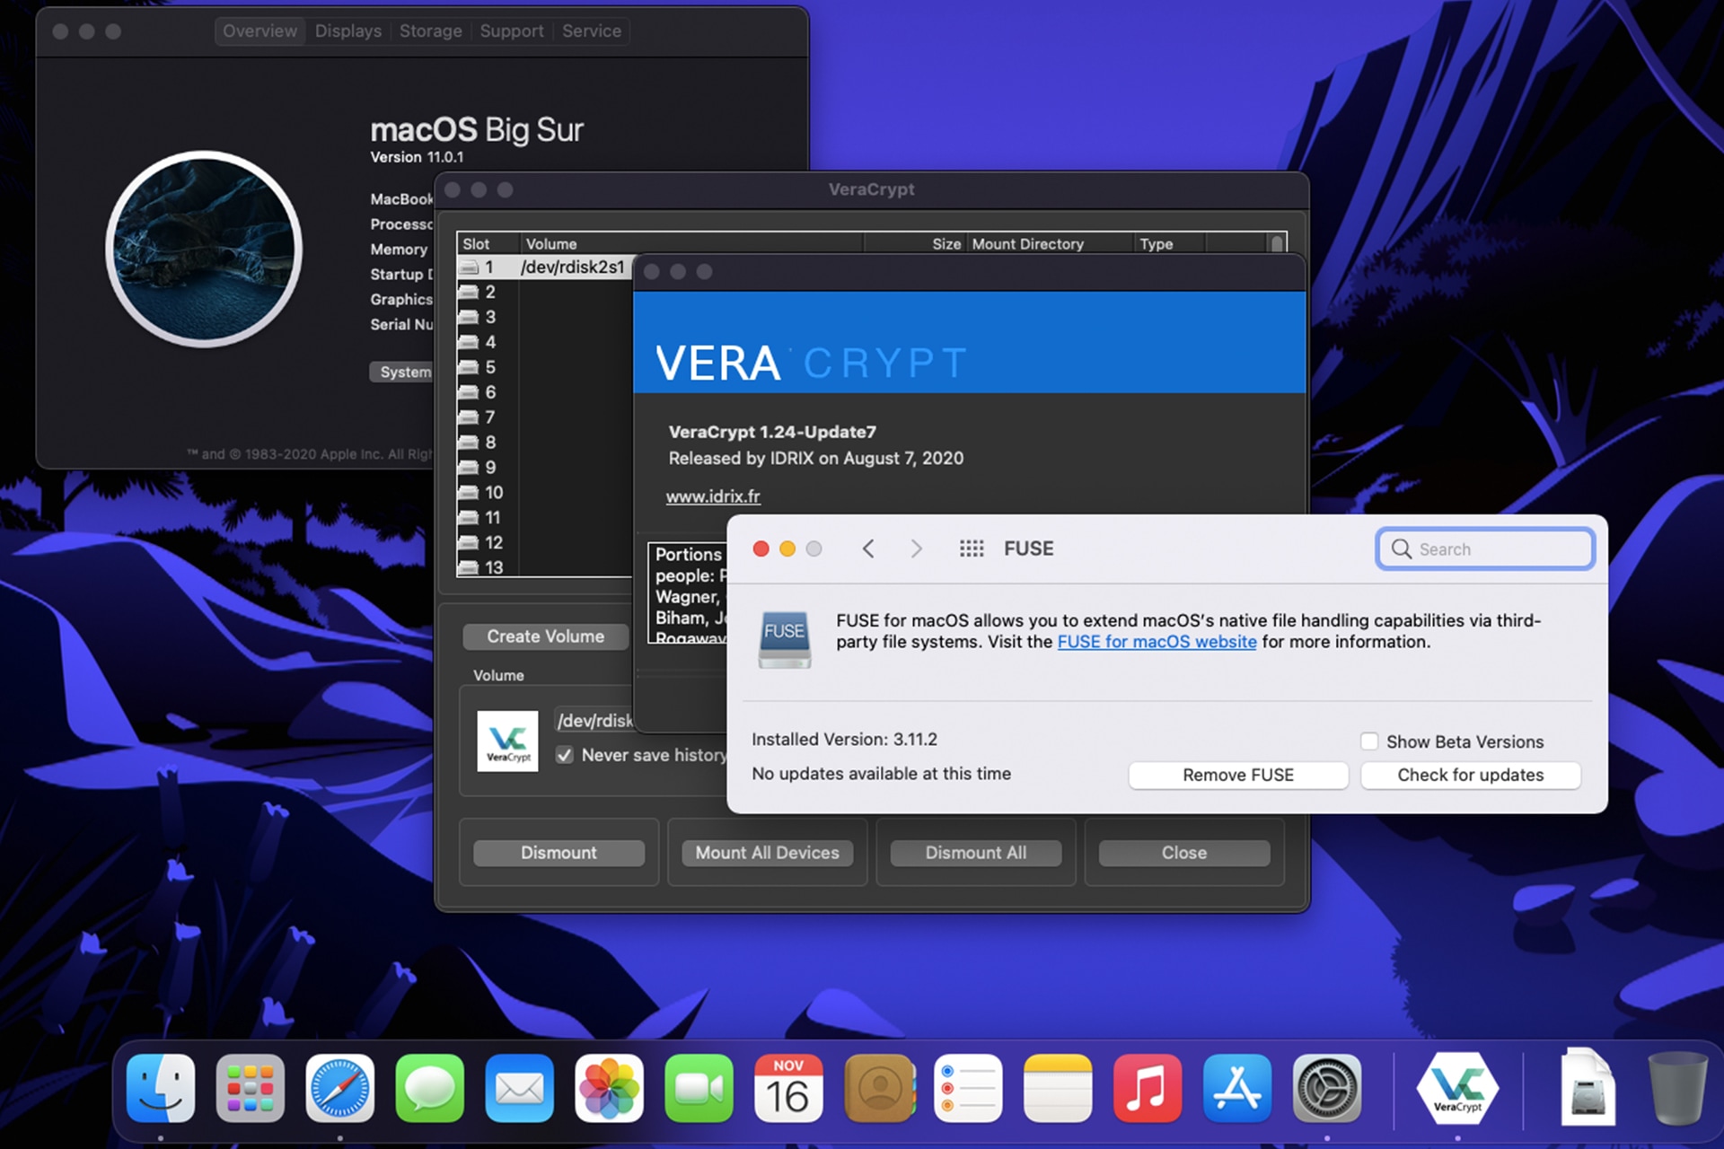Click the volume path /dev/rdisk field

[594, 721]
